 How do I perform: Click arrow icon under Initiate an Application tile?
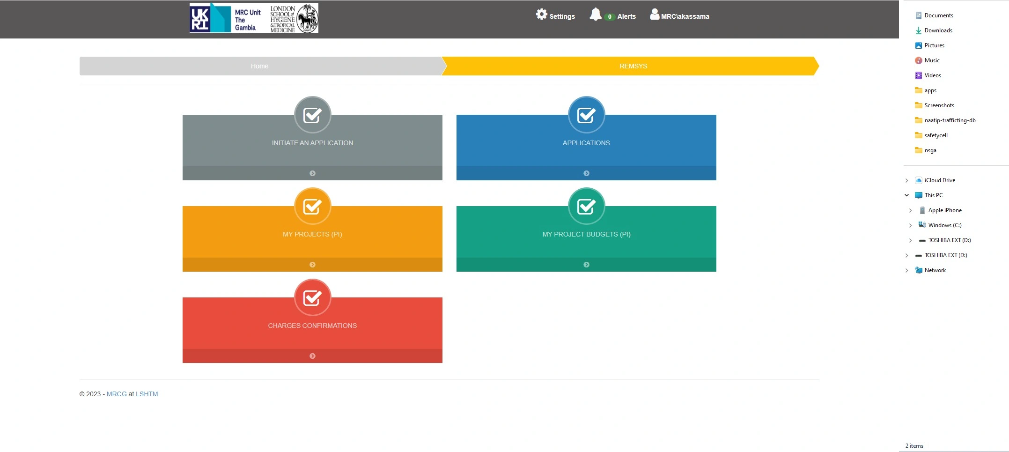(x=312, y=173)
